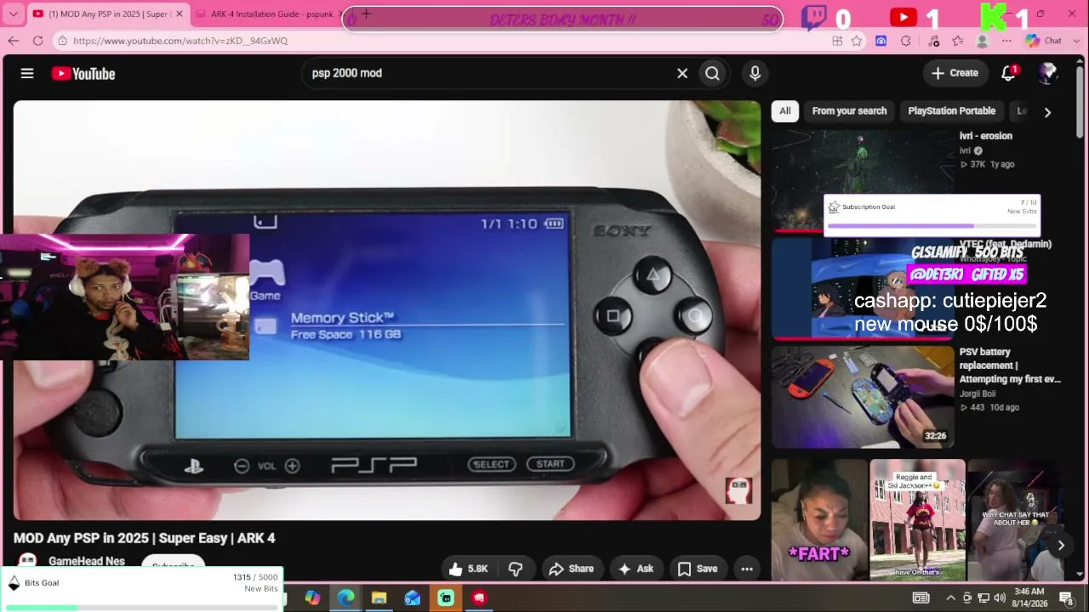Viewport: 1089px width, 612px height.
Task: Open browser Settings and more menu
Action: pyautogui.click(x=1006, y=41)
